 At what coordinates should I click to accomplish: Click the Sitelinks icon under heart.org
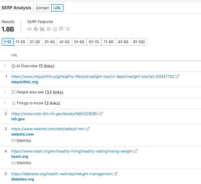coord(13,163)
